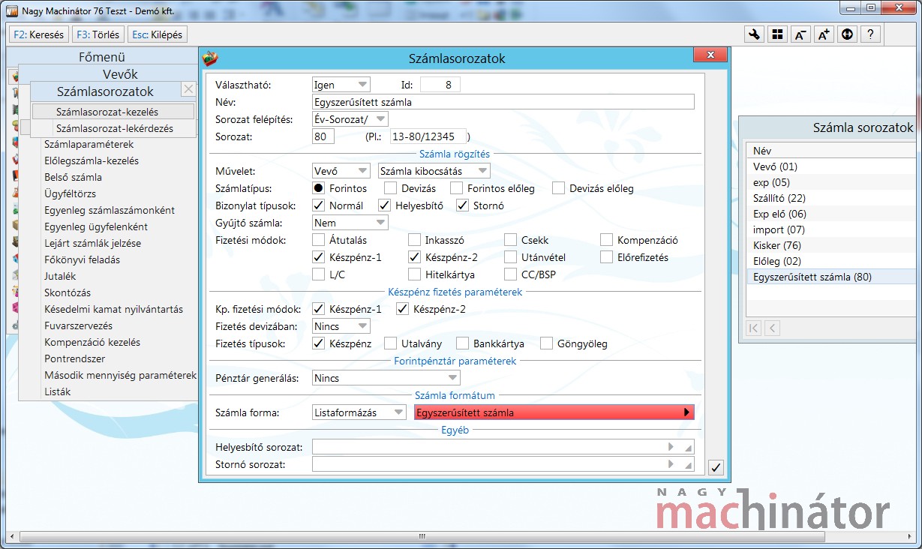Viewport: 922px width, 549px height.
Task: Click the Stornó sorozat corner triangle icon
Action: point(687,465)
